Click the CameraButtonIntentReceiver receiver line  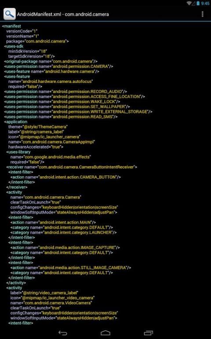(x=72, y=167)
